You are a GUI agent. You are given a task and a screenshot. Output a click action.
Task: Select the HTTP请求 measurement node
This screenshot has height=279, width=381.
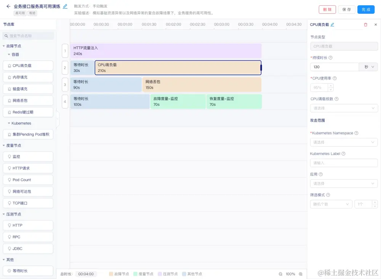pos(28,168)
